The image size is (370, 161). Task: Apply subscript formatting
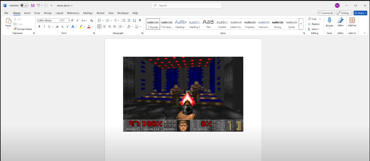tap(62, 26)
